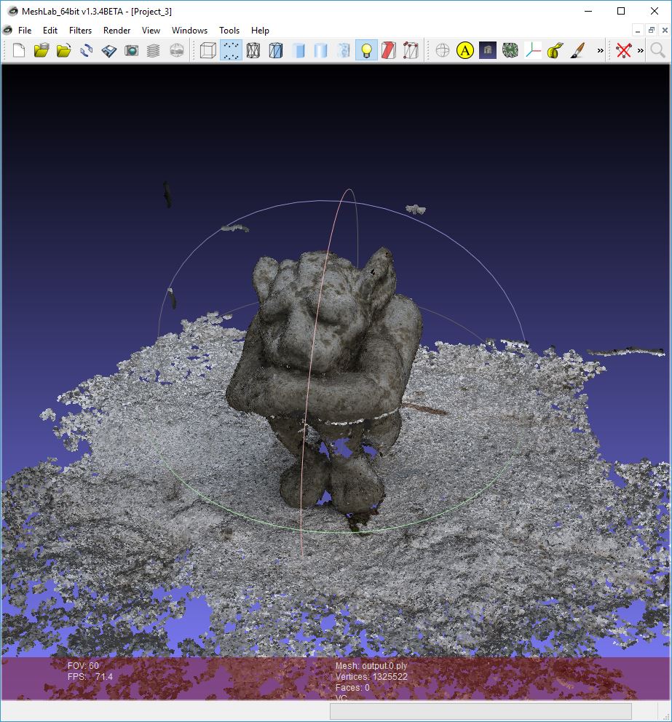Activate the measuring tape tool
672x722 pixels.
[x=553, y=49]
